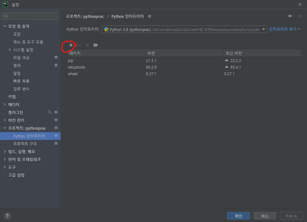
Task: Click update arrow next to setuptools 65.4.1
Action: 227,67
